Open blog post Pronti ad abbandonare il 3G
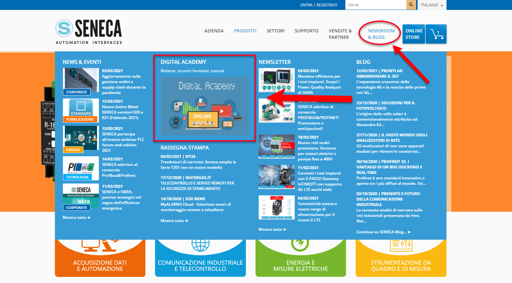The width and height of the screenshot is (512, 283). (x=391, y=81)
